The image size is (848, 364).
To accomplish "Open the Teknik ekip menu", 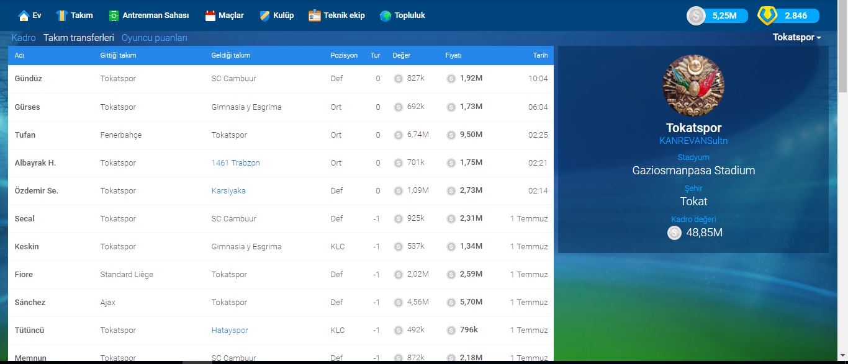I will (336, 16).
